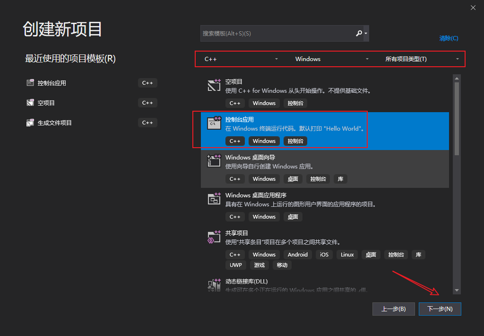Click the Windows 桌面应用程序 template icon
Screen dimensions: 484x336
[214, 199]
